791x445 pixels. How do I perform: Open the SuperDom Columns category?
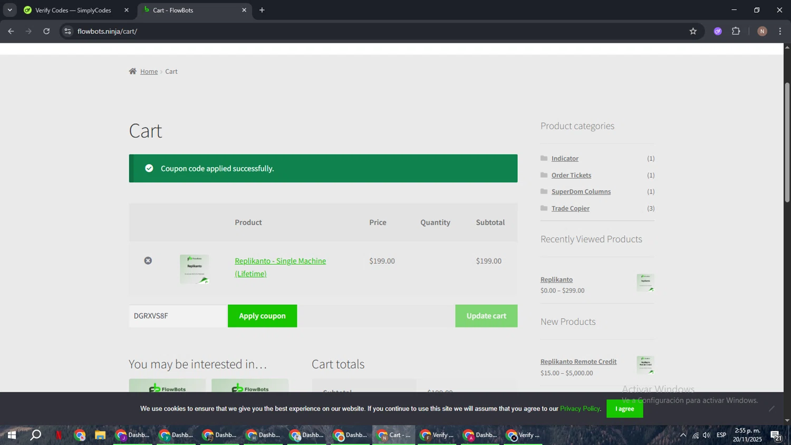click(x=581, y=191)
